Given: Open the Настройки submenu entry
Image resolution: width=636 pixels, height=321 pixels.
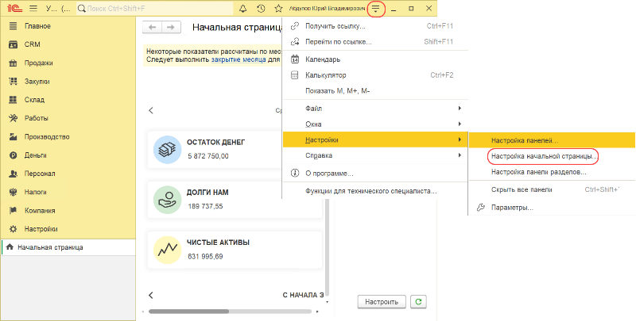Looking at the screenshot, I should [375, 139].
